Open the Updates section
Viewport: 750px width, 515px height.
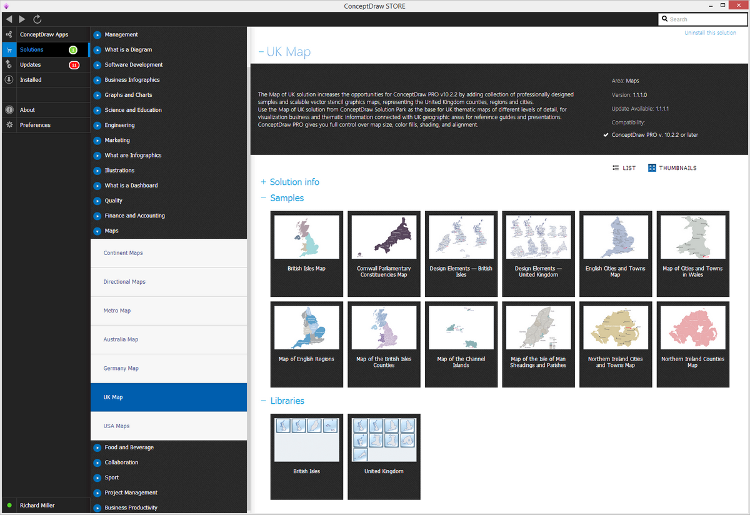coord(31,65)
